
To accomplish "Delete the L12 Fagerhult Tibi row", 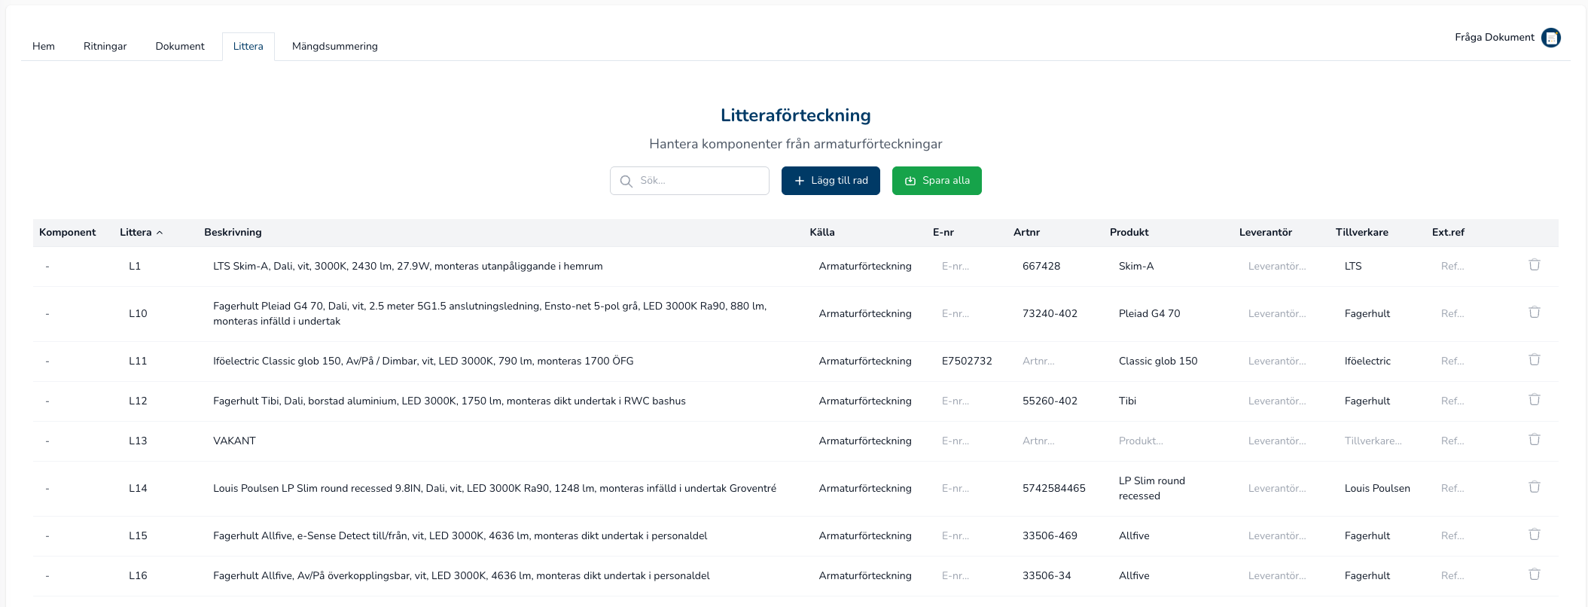I will 1534,400.
